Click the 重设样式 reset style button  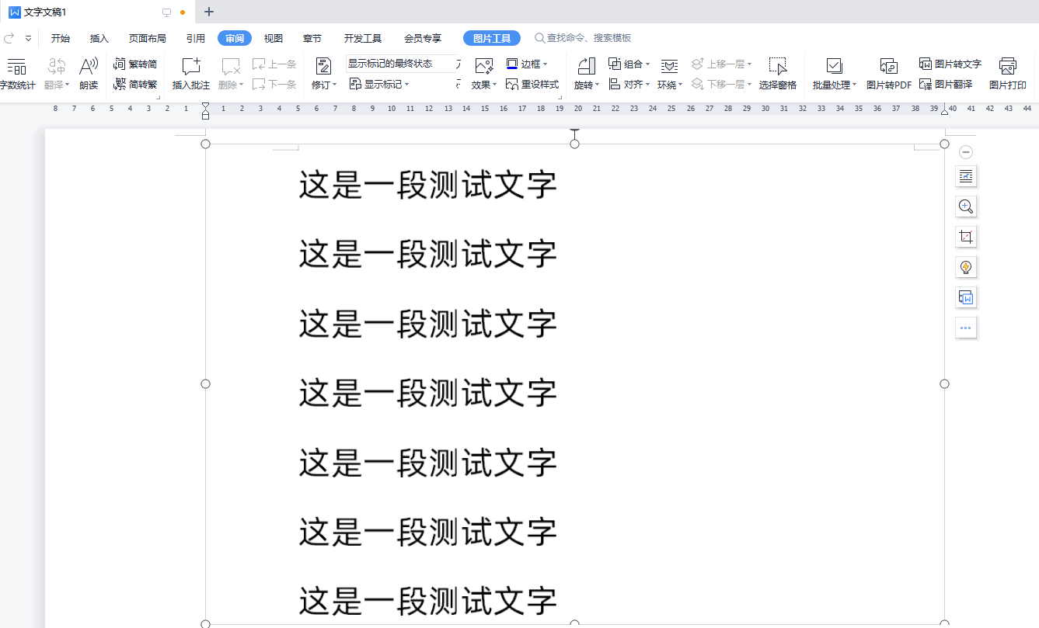pyautogui.click(x=532, y=84)
